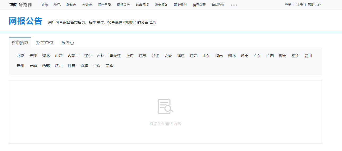
Task: Open 复试咨询 in the navigation bar
Action: [218, 5]
